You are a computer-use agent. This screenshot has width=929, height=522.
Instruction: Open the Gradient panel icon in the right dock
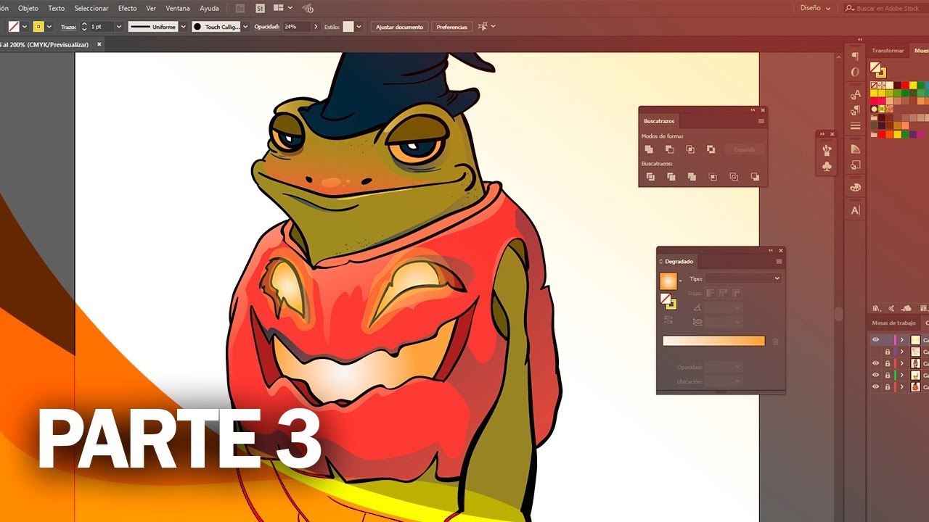pyautogui.click(x=855, y=149)
